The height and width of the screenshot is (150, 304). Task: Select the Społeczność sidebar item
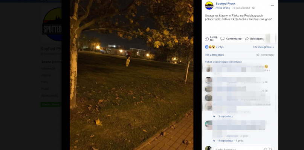[x=50, y=96]
